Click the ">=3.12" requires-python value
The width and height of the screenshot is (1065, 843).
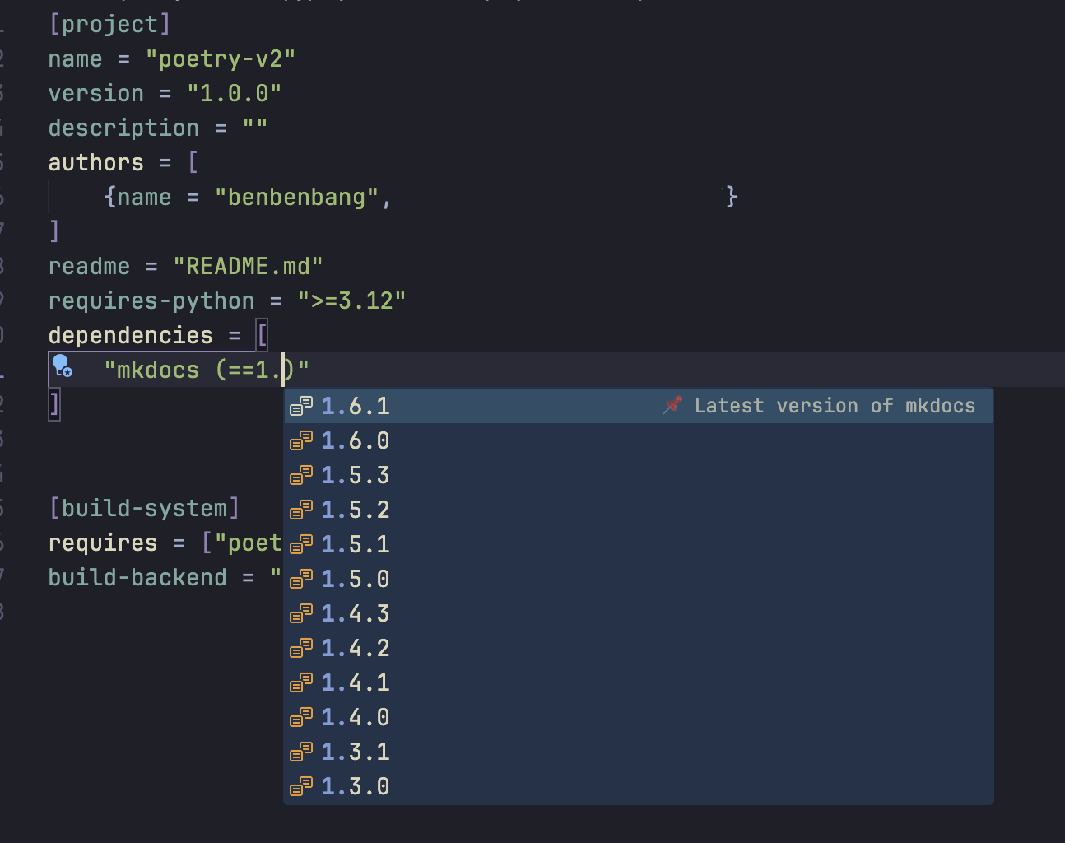[351, 301]
